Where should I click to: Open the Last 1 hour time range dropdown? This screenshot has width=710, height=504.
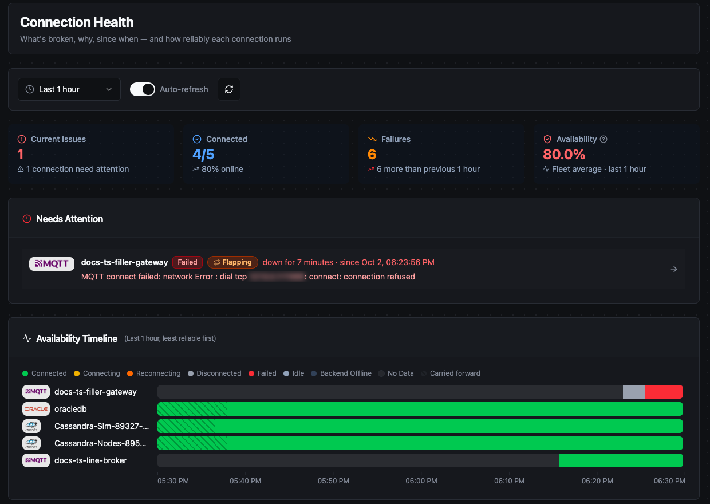(69, 89)
